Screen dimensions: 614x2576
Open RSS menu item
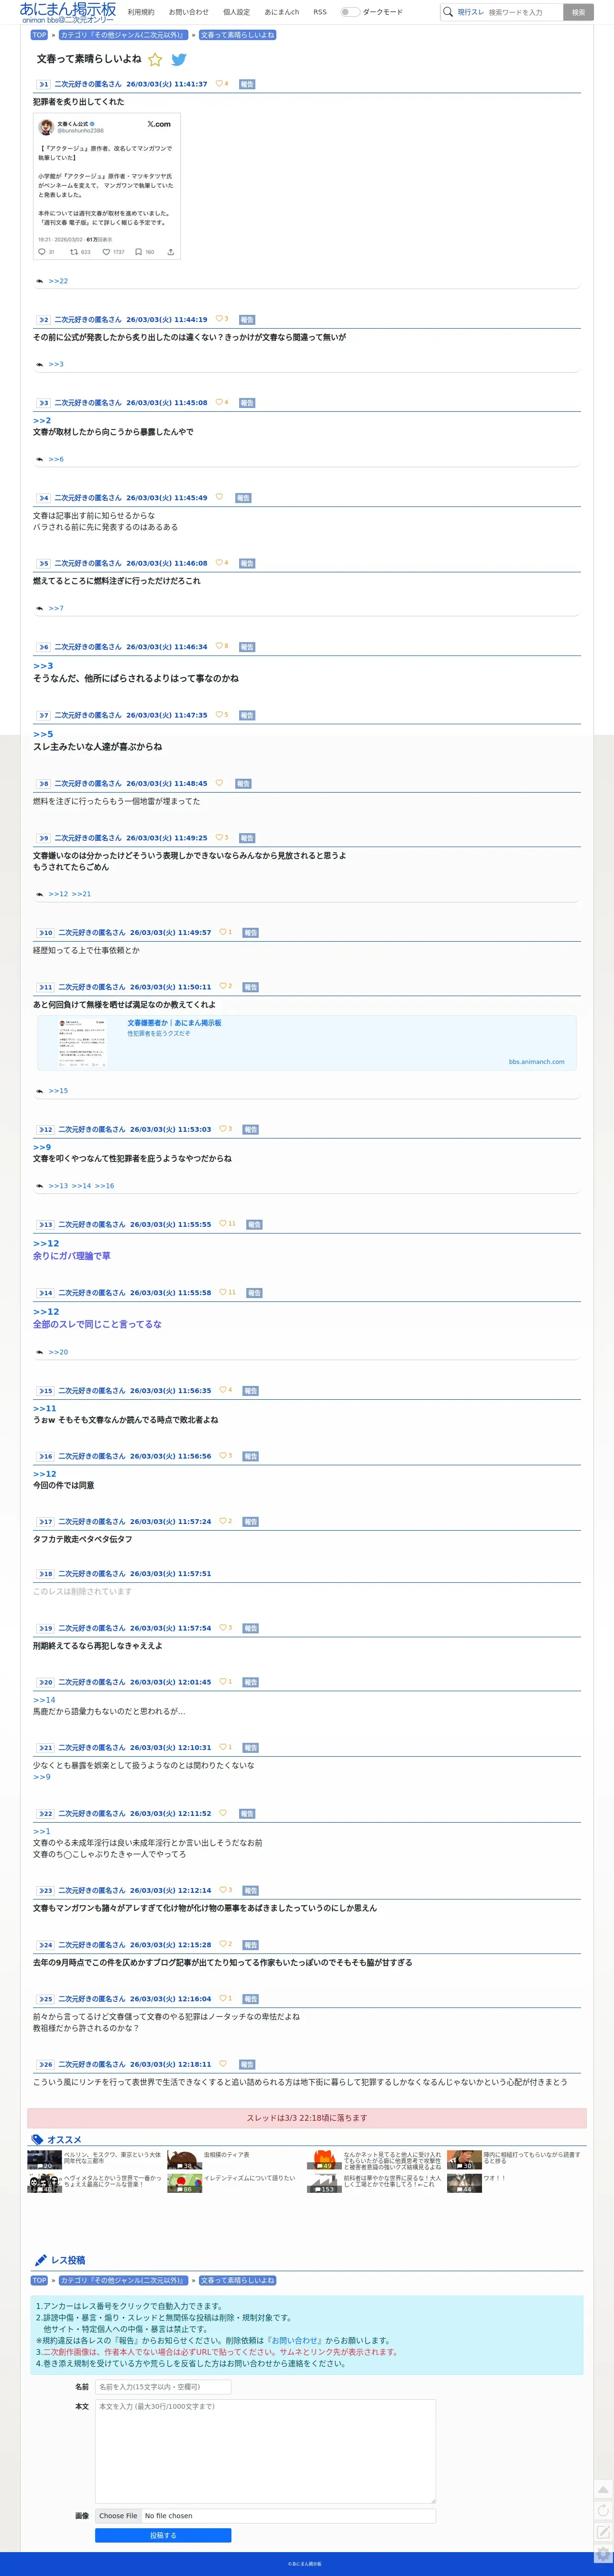point(319,12)
